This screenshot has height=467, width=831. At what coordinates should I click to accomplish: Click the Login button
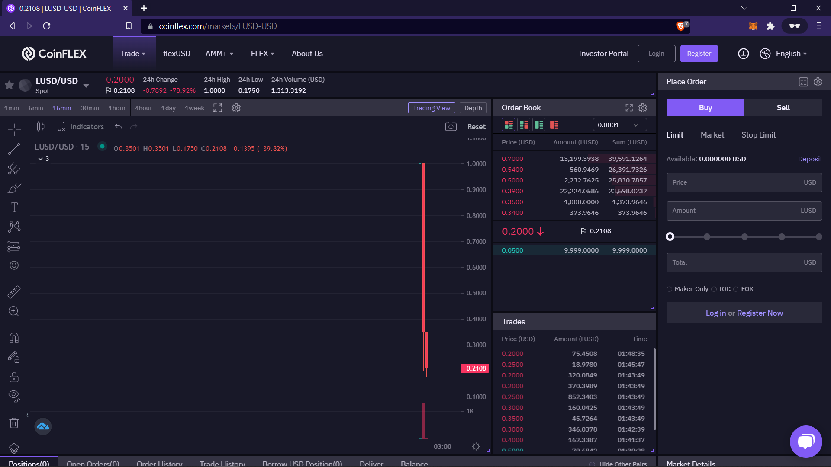coord(656,54)
